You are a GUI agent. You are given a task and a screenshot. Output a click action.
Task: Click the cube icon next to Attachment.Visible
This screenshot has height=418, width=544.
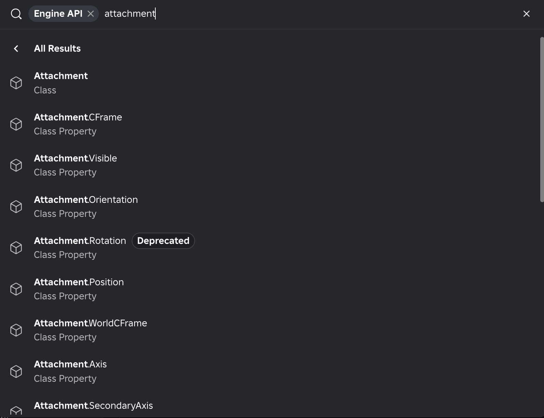[x=16, y=165]
